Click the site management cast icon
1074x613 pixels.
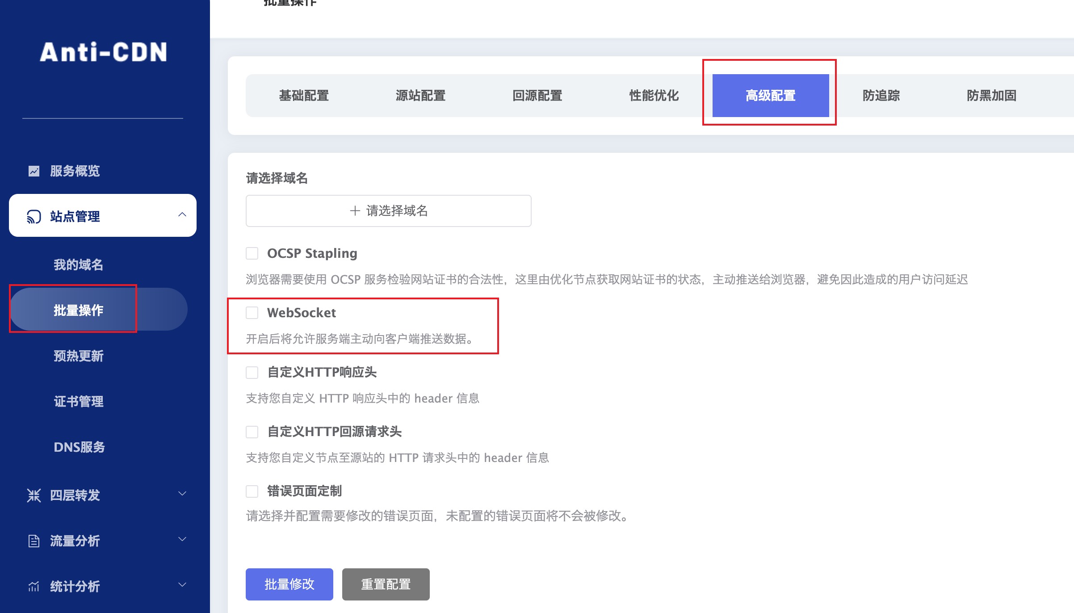point(34,217)
